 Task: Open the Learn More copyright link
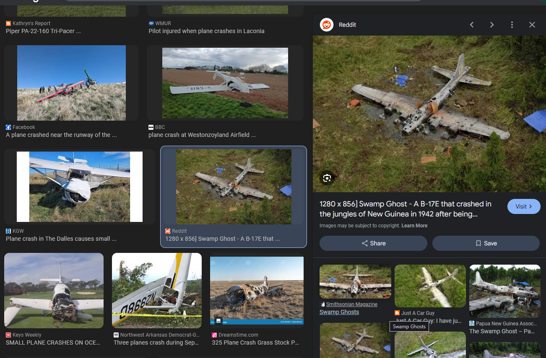pos(414,226)
